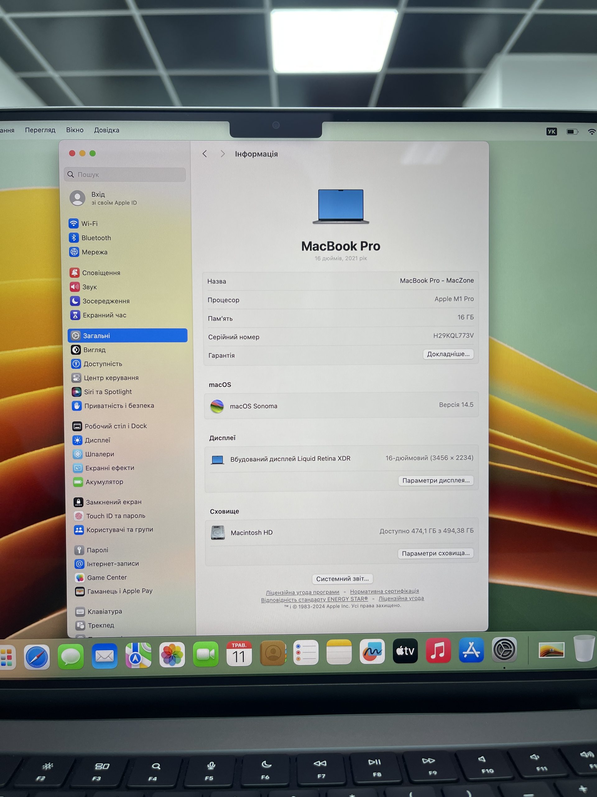This screenshot has height=797, width=597.
Task: Open Touch ID та пароль settings
Action: tap(110, 516)
